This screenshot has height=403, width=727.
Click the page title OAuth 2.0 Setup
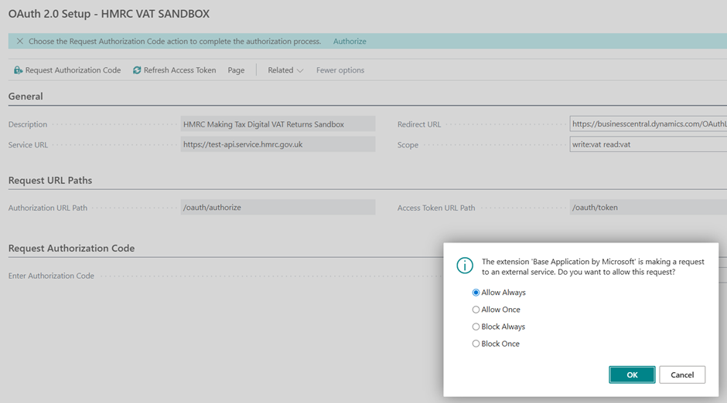[x=109, y=14]
